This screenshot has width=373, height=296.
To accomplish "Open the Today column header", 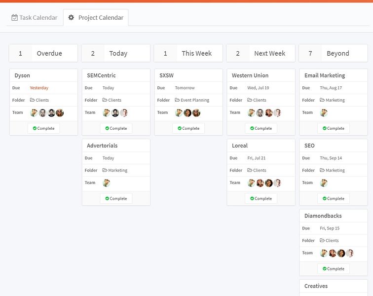I will pos(116,53).
